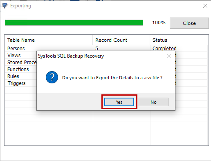Viewport: 211px width, 161px height.
Task: Click Yes to export details to csv
Action: point(119,102)
